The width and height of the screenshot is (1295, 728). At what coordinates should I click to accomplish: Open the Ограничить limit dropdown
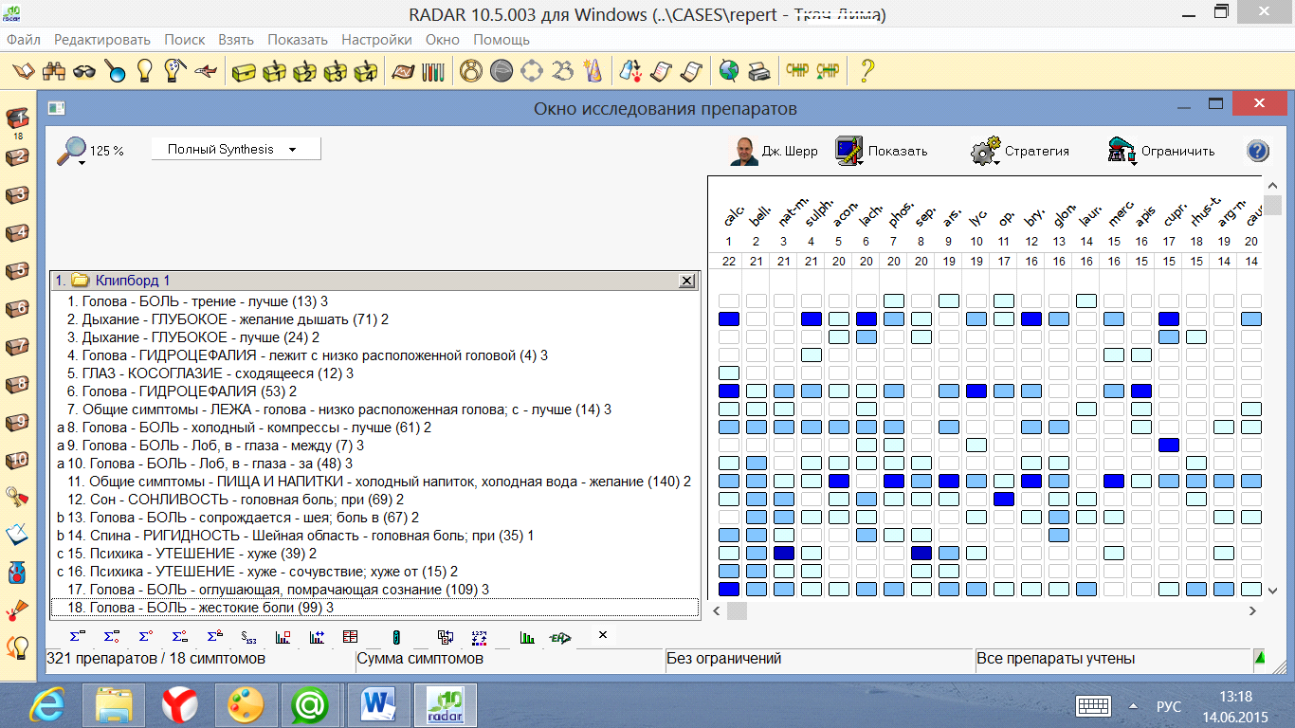point(1161,151)
